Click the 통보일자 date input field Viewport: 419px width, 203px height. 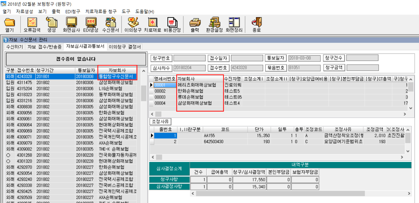tap(304, 58)
